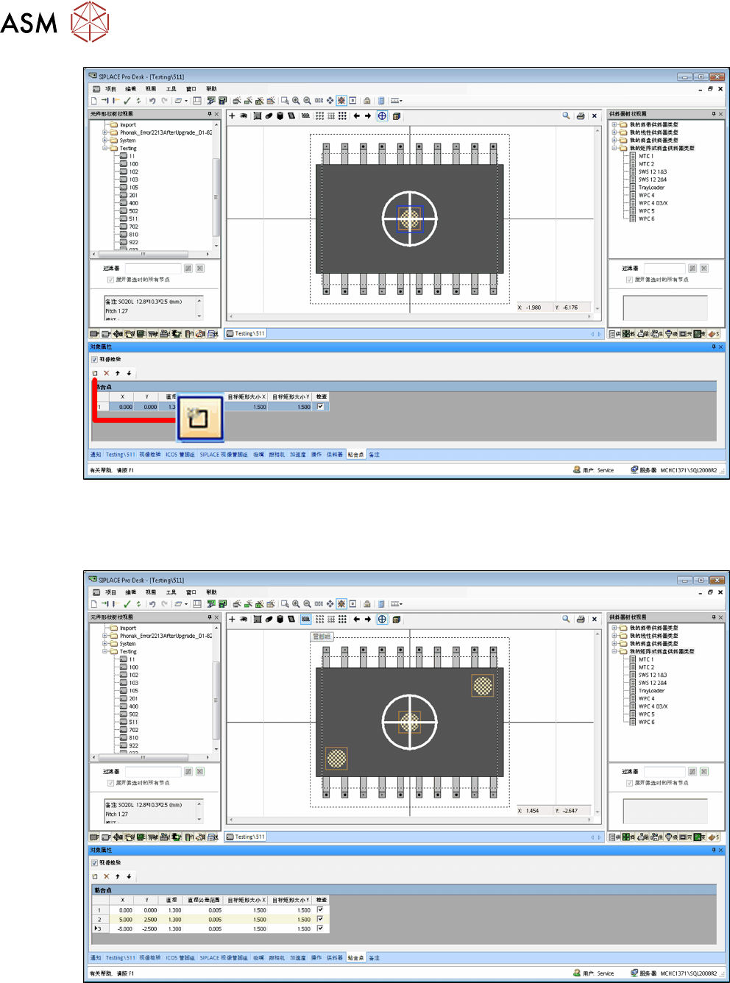Screen dimensions: 730x983
Task: Click padlock icon in first screenshot's main toolbar
Action: pos(366,101)
